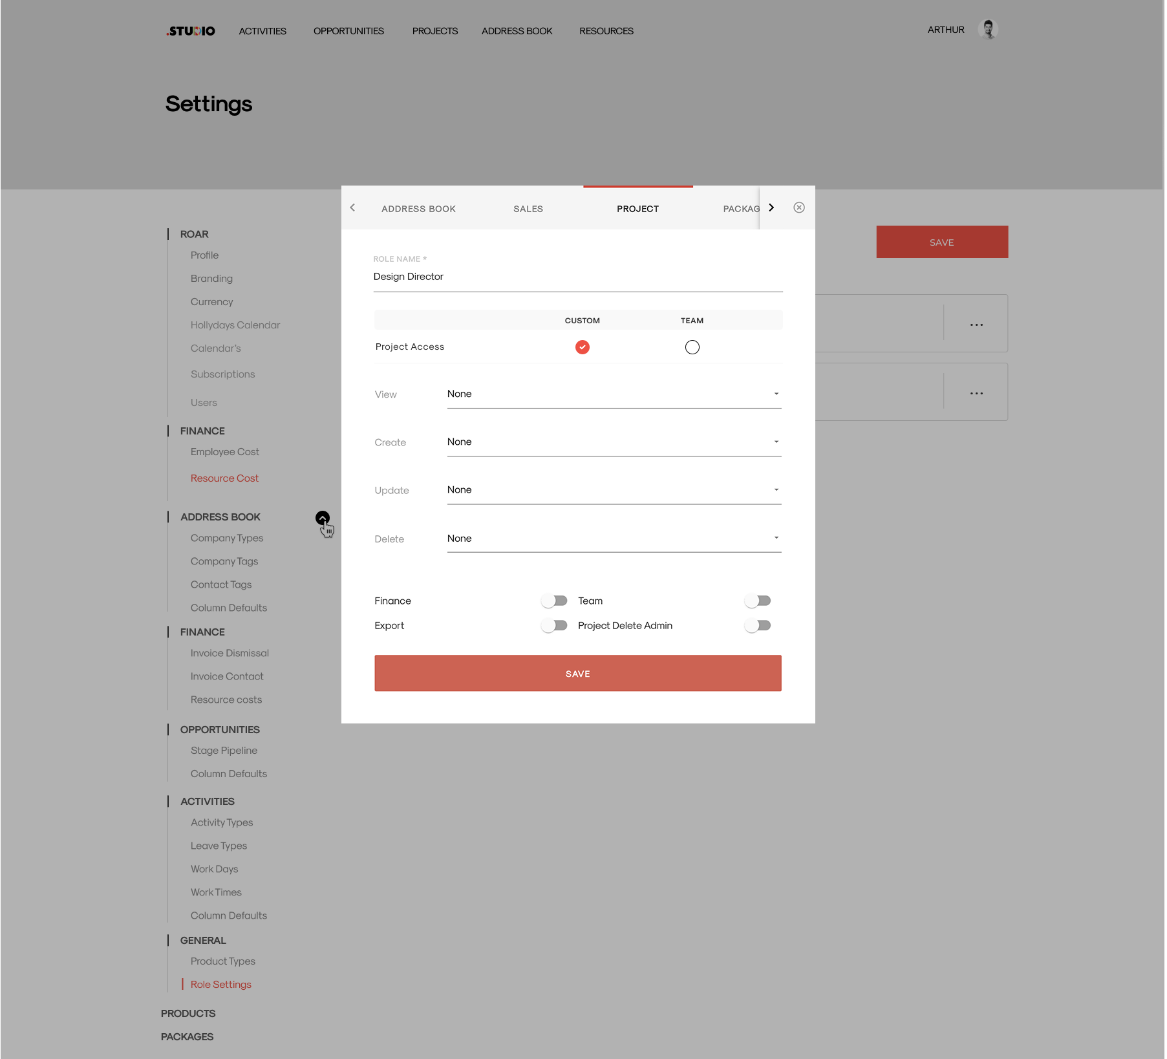1167x1059 pixels.
Task: Open the second row's three-dot menu
Action: [976, 393]
